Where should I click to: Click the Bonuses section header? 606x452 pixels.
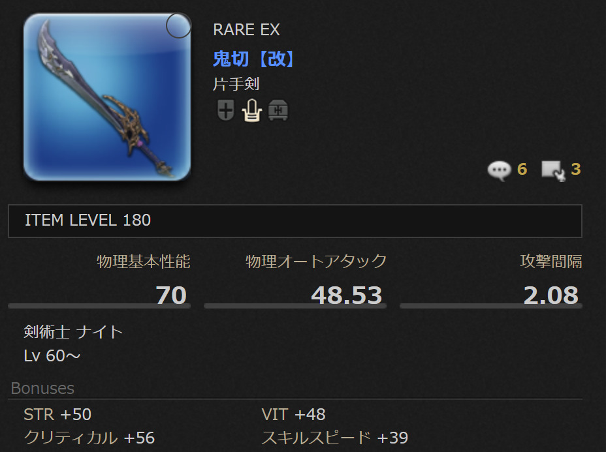(42, 388)
